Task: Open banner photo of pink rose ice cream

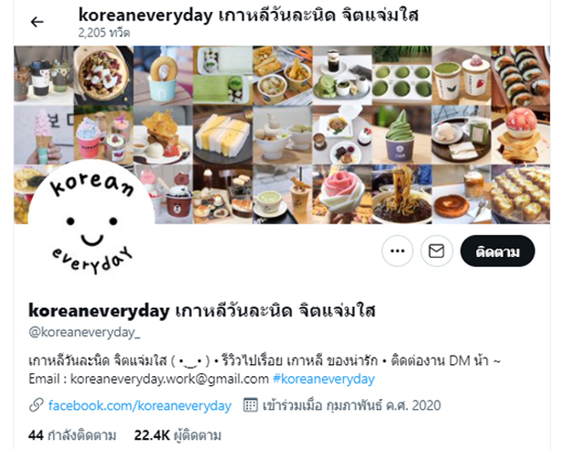Action: pos(342,195)
